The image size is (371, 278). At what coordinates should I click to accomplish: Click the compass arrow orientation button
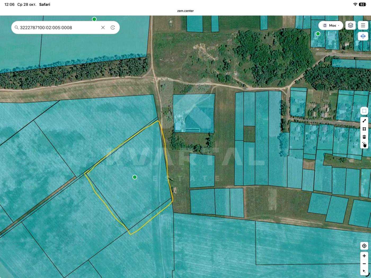[x=364, y=271]
